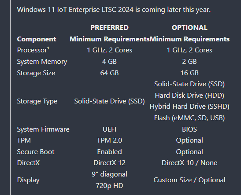Click the TPM 2.0 value
Image resolution: width=241 pixels, height=195 pixels.
tap(109, 140)
